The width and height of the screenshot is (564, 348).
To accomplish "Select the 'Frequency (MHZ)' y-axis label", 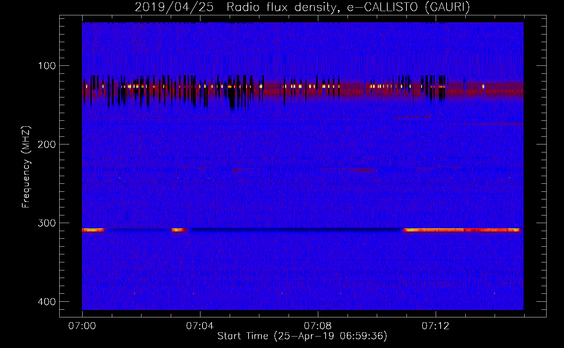I will pyautogui.click(x=26, y=167).
